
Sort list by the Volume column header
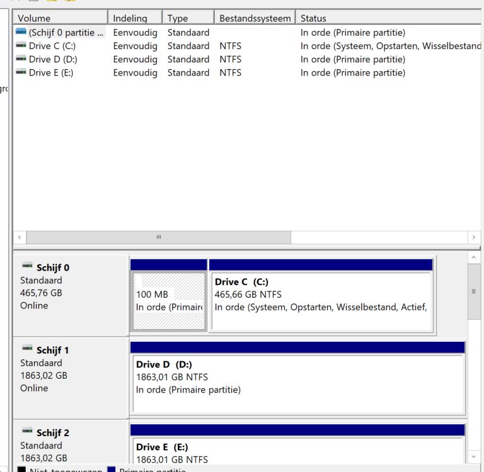pyautogui.click(x=60, y=18)
